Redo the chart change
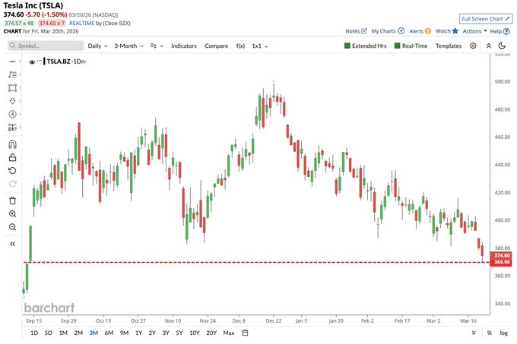The image size is (517, 344). (12, 184)
